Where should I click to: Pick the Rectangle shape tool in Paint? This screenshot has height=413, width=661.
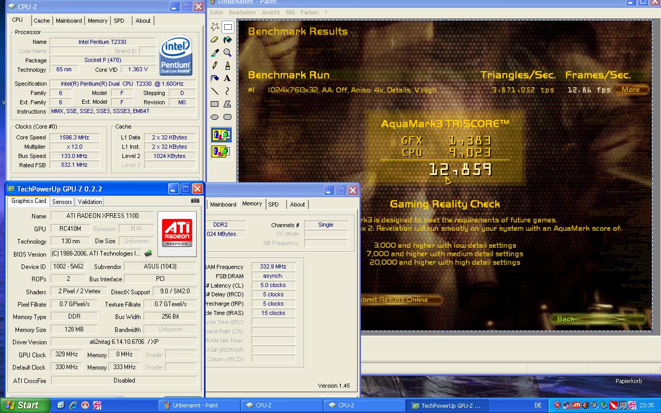(215, 104)
